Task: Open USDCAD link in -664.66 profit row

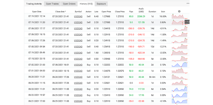Action: click(78, 59)
